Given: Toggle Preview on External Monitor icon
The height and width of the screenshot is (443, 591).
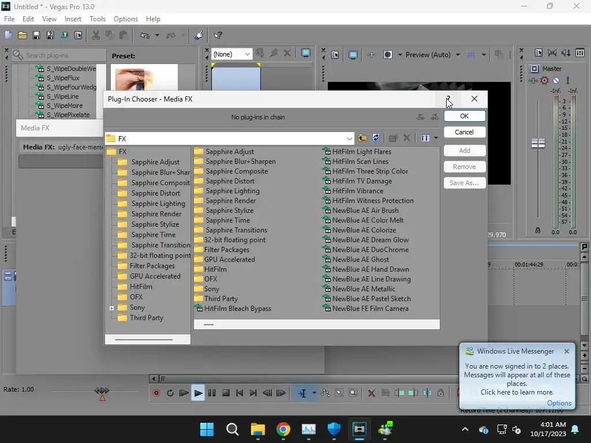Looking at the screenshot, I should coord(353,55).
